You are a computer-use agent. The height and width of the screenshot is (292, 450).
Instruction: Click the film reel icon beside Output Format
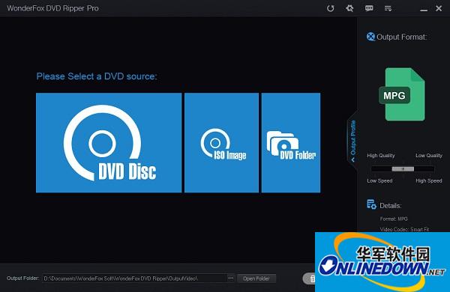(370, 37)
